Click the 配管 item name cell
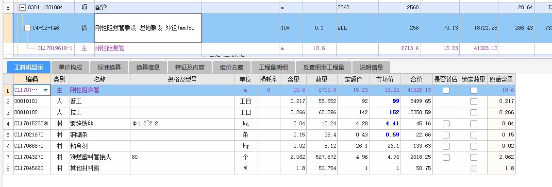This screenshot has width=552, height=187. [148, 8]
